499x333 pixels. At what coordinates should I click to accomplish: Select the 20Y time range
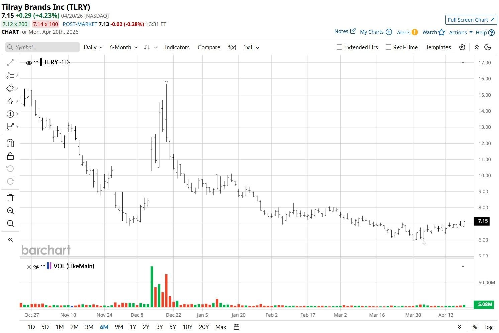pyautogui.click(x=204, y=327)
